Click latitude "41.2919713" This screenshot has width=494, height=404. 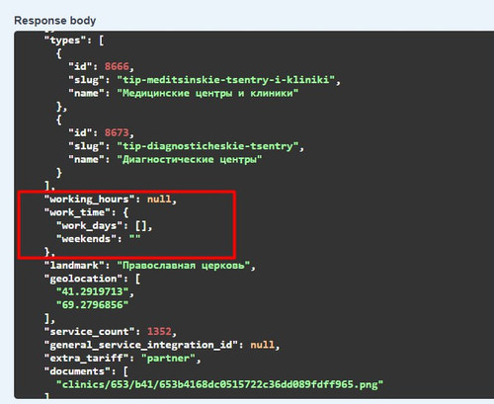pyautogui.click(x=93, y=291)
